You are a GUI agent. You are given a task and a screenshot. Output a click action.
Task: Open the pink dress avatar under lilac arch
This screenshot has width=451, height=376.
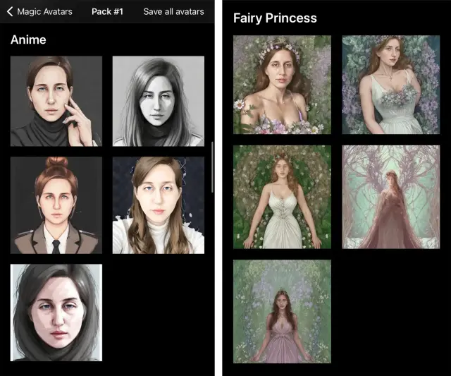click(282, 310)
